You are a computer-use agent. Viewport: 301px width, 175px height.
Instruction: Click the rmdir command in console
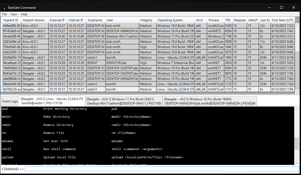pyautogui.click(x=7, y=125)
